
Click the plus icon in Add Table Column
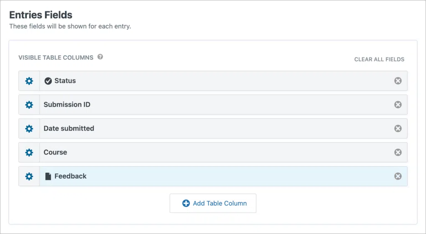click(186, 203)
